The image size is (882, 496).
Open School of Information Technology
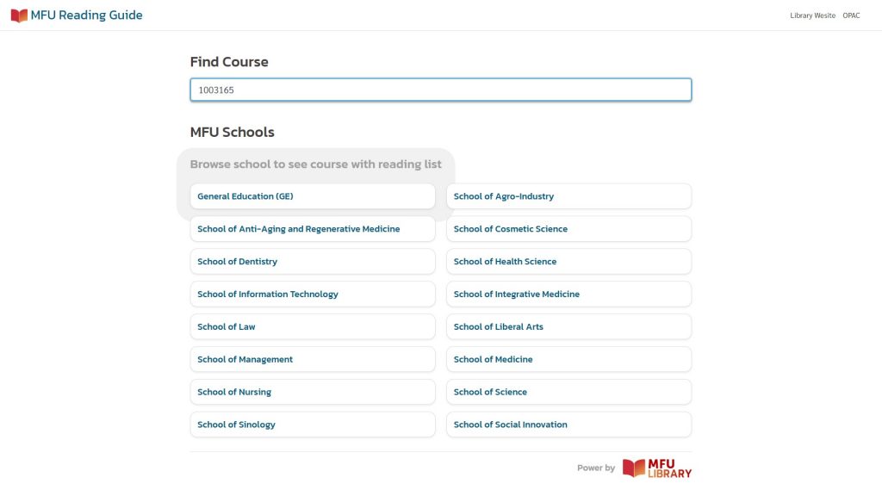point(312,294)
